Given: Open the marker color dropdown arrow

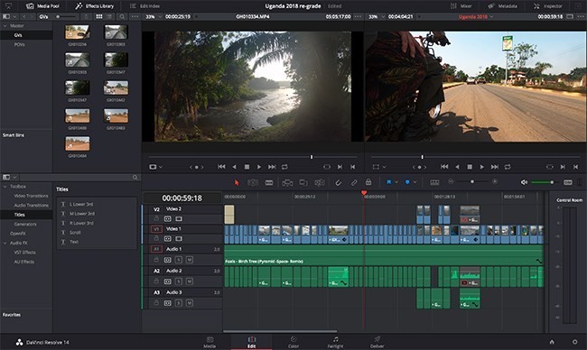Looking at the screenshot, I should tap(415, 182).
